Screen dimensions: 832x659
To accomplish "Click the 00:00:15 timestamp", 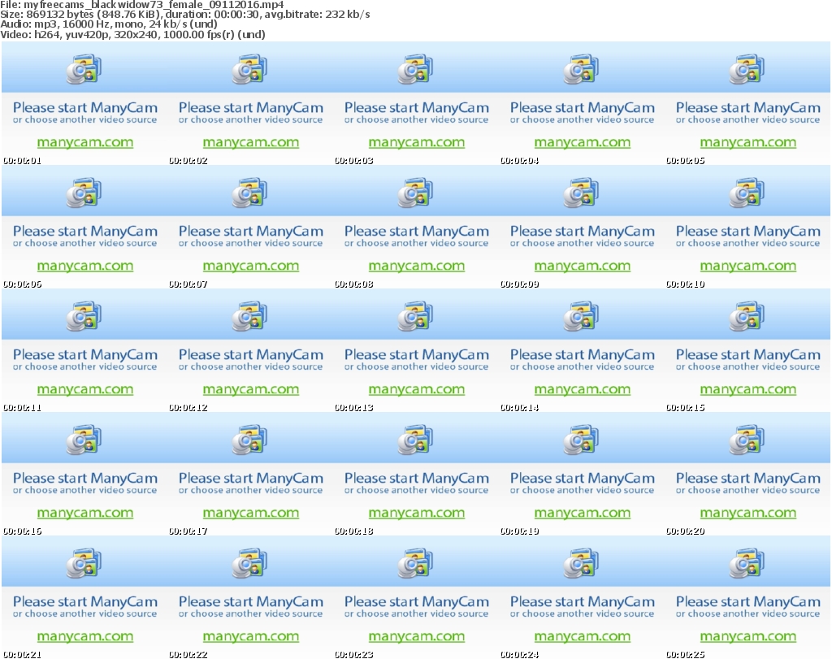I will tap(686, 407).
